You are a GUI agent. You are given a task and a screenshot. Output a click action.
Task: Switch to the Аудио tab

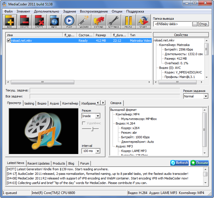54,103
